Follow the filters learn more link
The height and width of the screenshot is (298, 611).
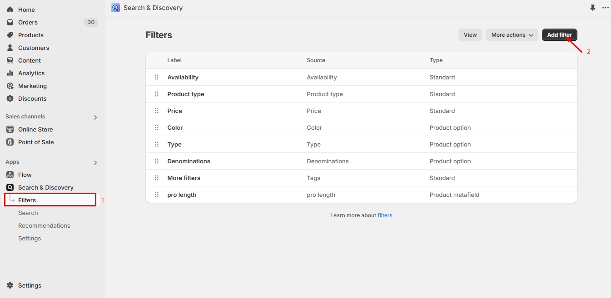pyautogui.click(x=385, y=215)
